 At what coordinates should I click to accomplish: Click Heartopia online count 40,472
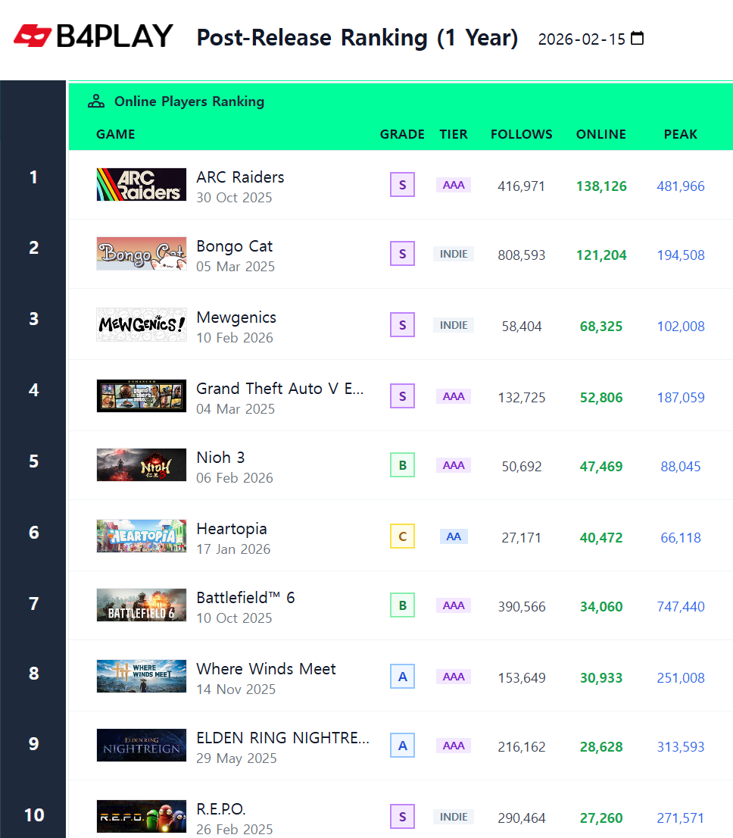[601, 537]
